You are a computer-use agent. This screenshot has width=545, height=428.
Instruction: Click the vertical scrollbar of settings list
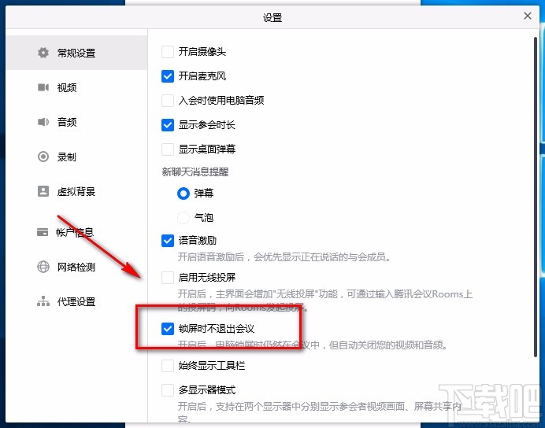pos(536,196)
